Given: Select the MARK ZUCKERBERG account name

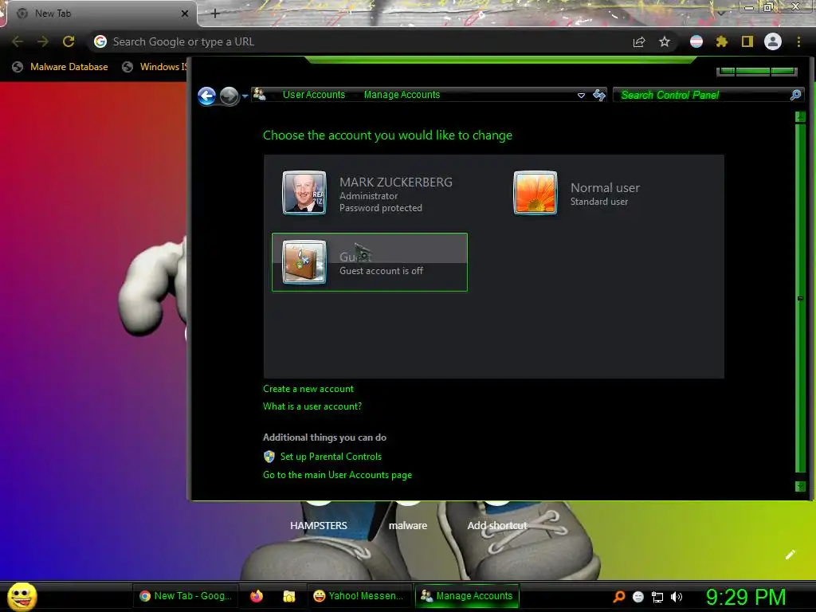Looking at the screenshot, I should pos(395,182).
